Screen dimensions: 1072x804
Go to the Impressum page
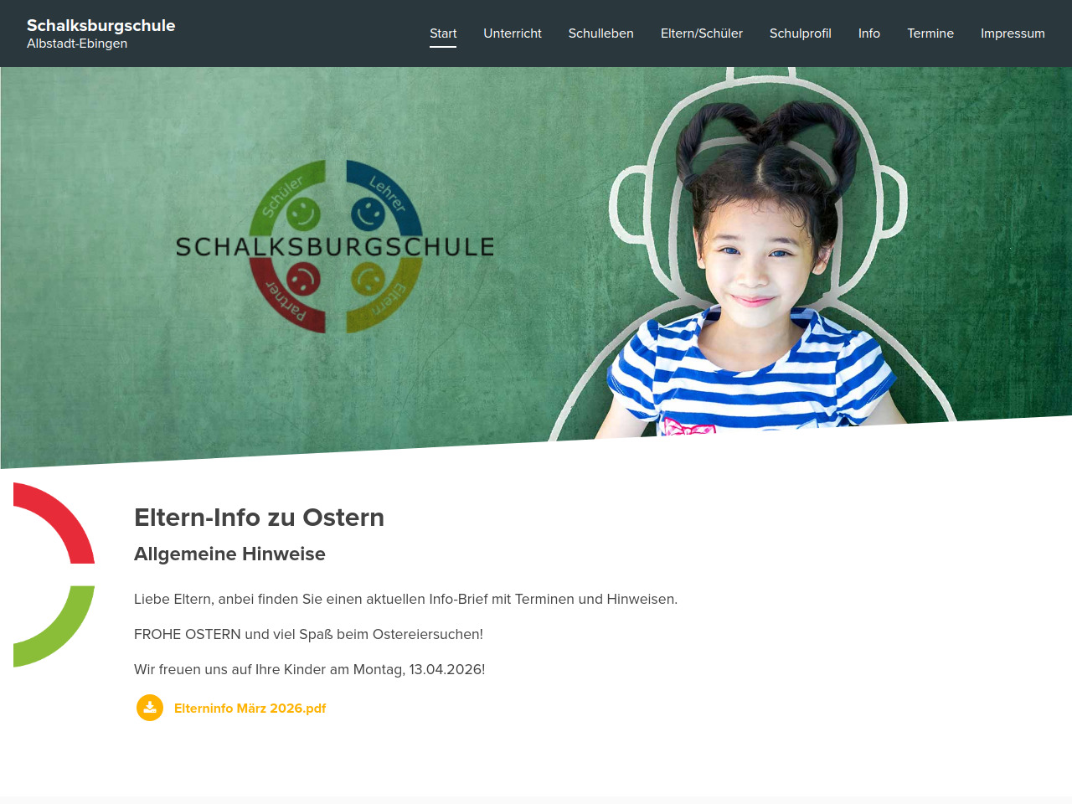click(1013, 33)
